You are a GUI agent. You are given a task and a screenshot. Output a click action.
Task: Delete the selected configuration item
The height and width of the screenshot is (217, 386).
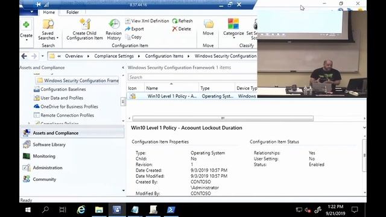(x=182, y=29)
